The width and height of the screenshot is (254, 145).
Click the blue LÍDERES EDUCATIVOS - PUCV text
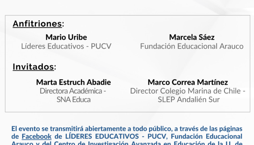coord(116,136)
